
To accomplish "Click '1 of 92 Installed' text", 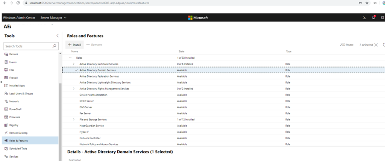I will 186,58.
